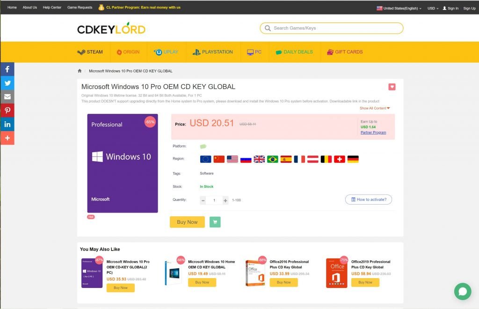
Task: Open live chat bubble
Action: click(x=463, y=291)
